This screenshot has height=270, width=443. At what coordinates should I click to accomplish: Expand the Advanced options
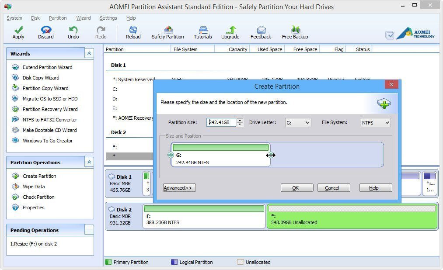pos(179,188)
